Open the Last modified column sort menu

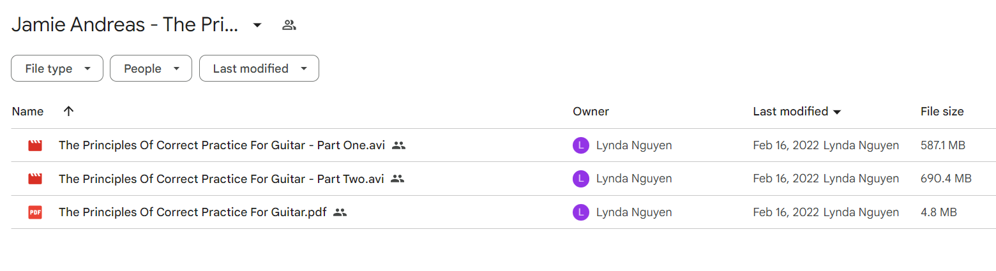pos(797,112)
